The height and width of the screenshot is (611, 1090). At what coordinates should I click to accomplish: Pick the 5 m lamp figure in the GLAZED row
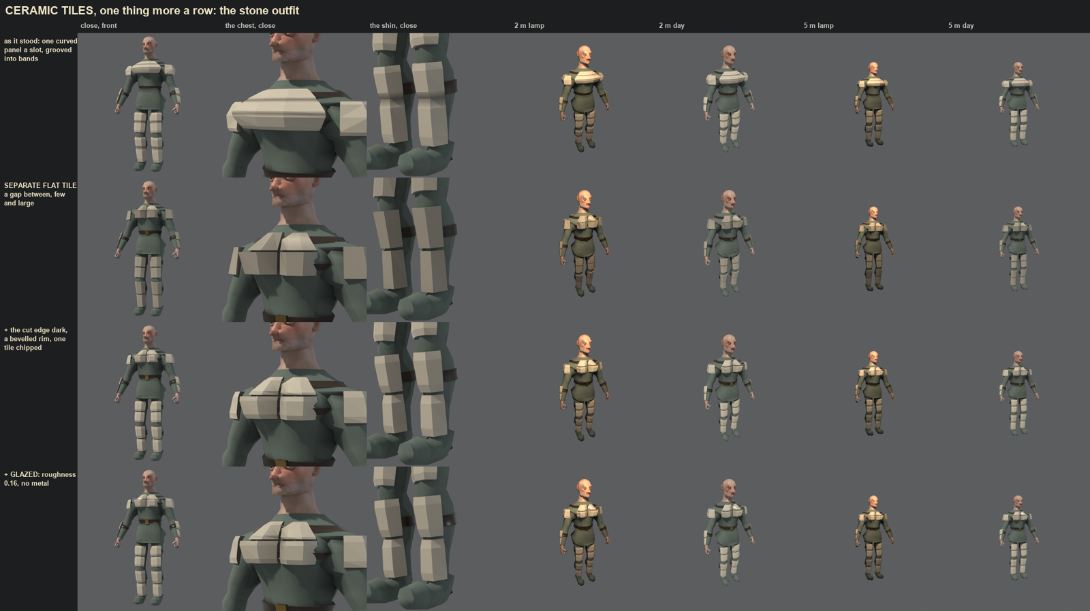pyautogui.click(x=873, y=539)
